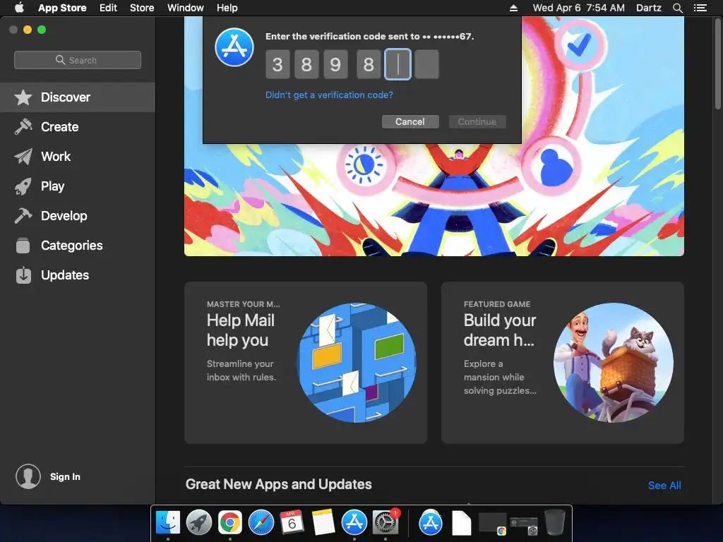Image resolution: width=723 pixels, height=542 pixels.
Task: Open the Trash in the Dock
Action: [x=555, y=522]
